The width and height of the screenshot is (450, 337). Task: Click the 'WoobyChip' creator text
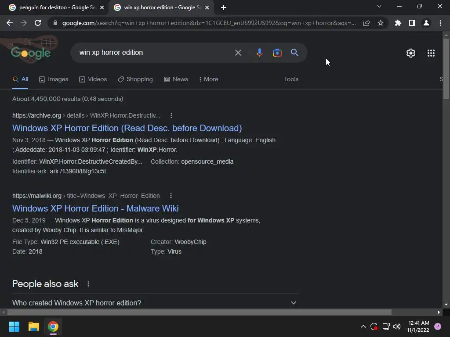coord(191,242)
